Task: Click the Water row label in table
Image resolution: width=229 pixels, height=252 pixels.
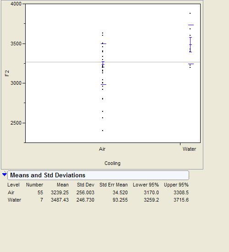Action: 15,200
